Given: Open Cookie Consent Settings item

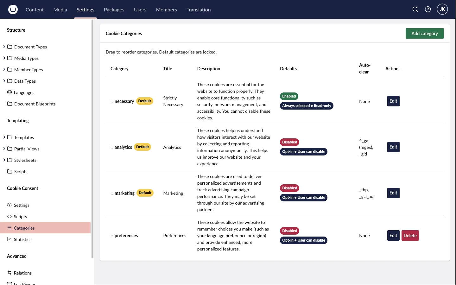Looking at the screenshot, I should point(45,205).
